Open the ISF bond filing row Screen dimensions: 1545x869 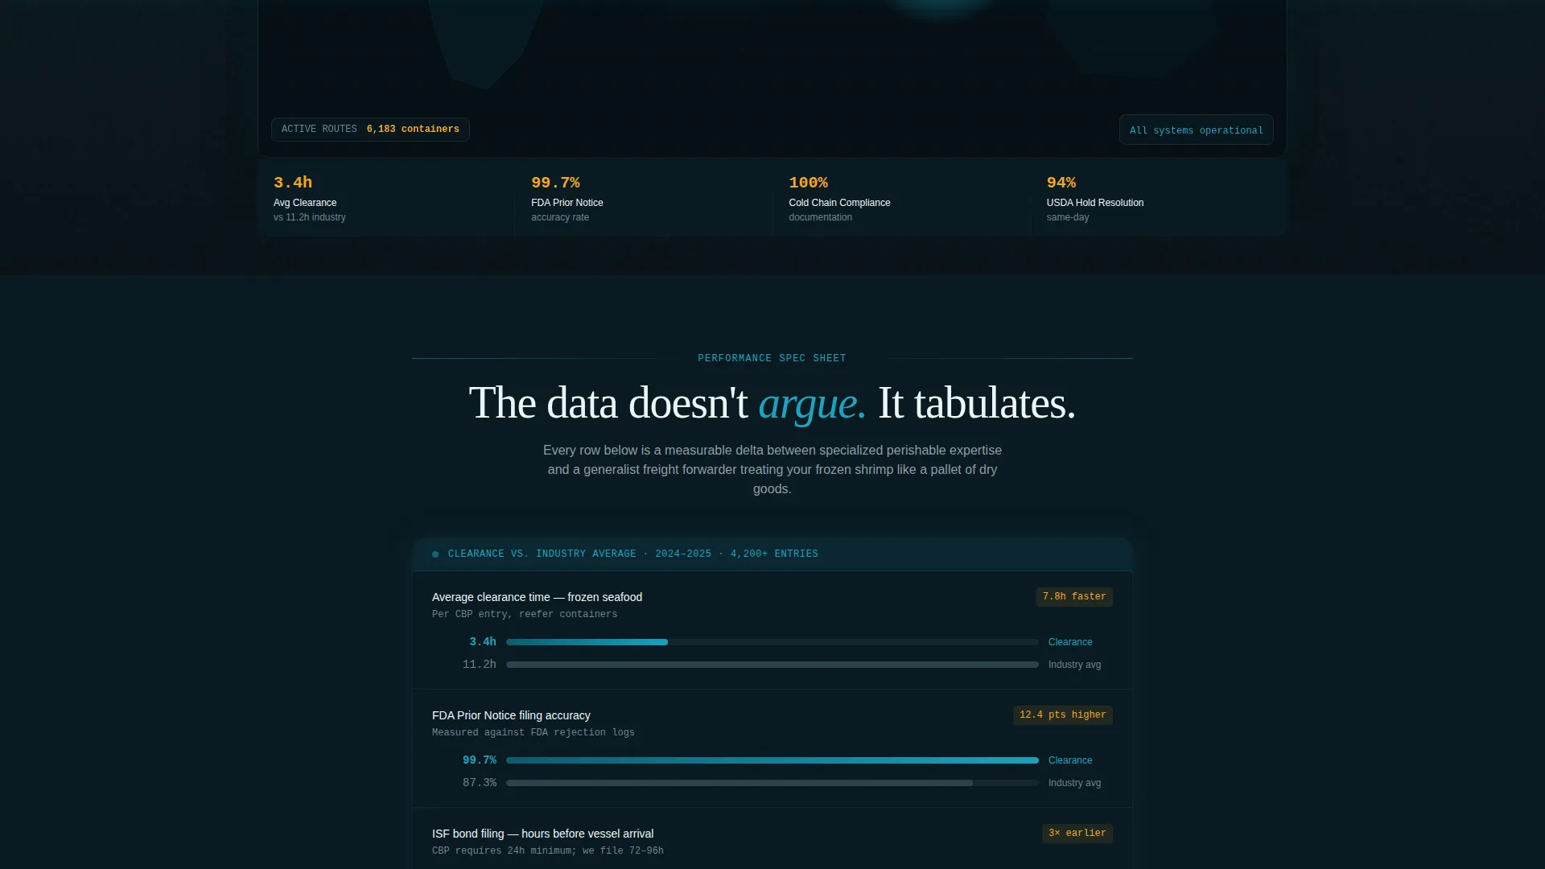[x=772, y=839]
